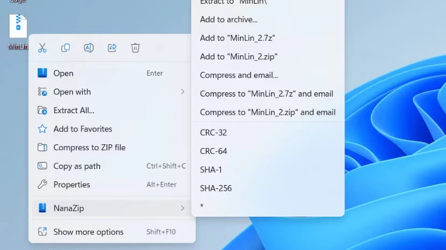Click the Share icon
The width and height of the screenshot is (446, 250).
coord(112,48)
